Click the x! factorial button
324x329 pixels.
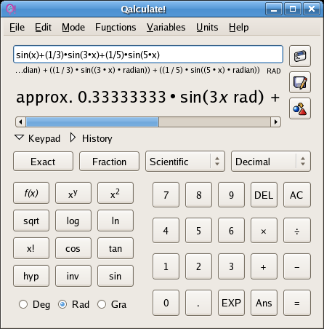(x=31, y=248)
